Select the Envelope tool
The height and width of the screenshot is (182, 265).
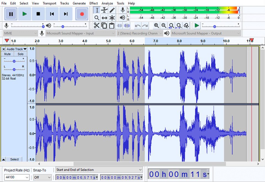[104, 10]
